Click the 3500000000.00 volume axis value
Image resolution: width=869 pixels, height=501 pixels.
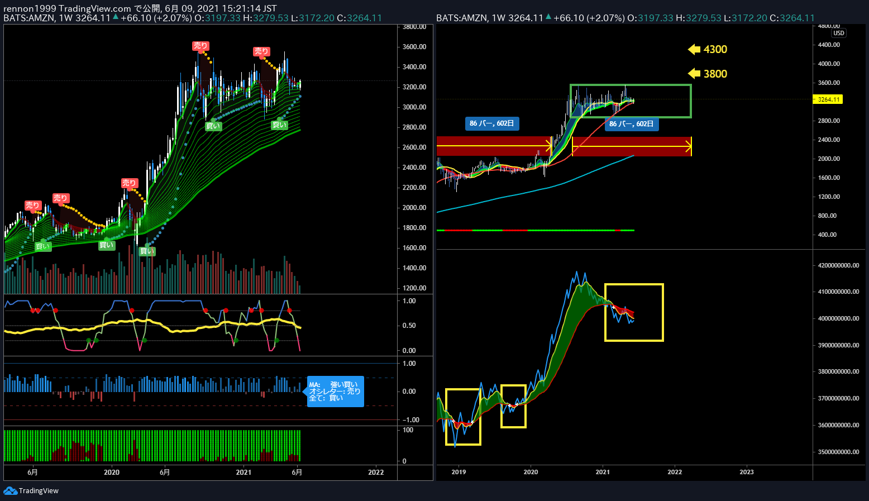coord(838,452)
